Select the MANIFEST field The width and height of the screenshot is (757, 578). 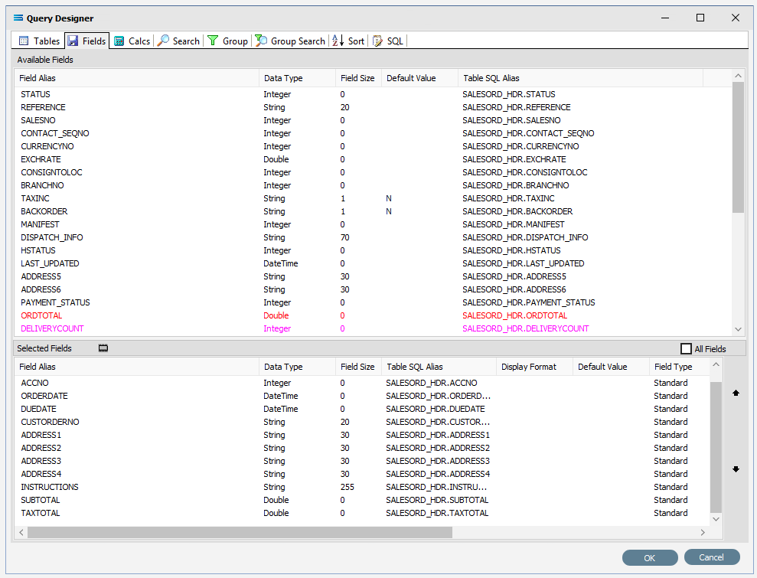374,224
